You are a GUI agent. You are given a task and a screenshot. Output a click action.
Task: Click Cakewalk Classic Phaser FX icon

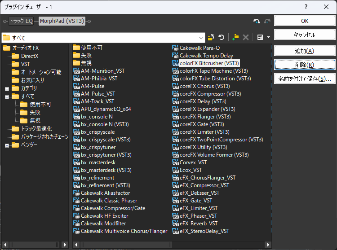point(76,201)
